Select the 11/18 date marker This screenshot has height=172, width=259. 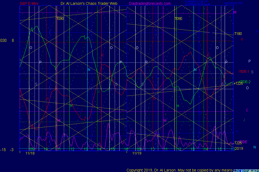(x=30, y=153)
